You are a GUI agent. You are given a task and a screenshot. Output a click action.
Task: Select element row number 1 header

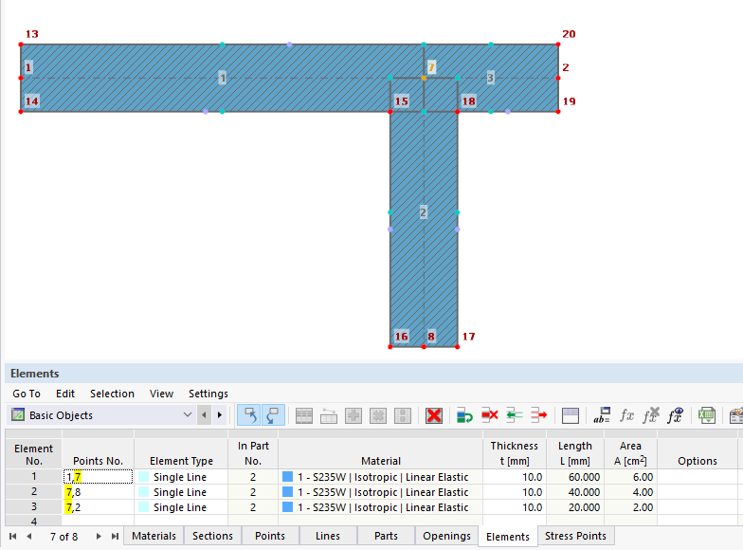pos(34,476)
